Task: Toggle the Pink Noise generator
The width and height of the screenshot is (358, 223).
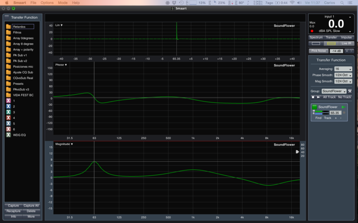Action: (318, 51)
